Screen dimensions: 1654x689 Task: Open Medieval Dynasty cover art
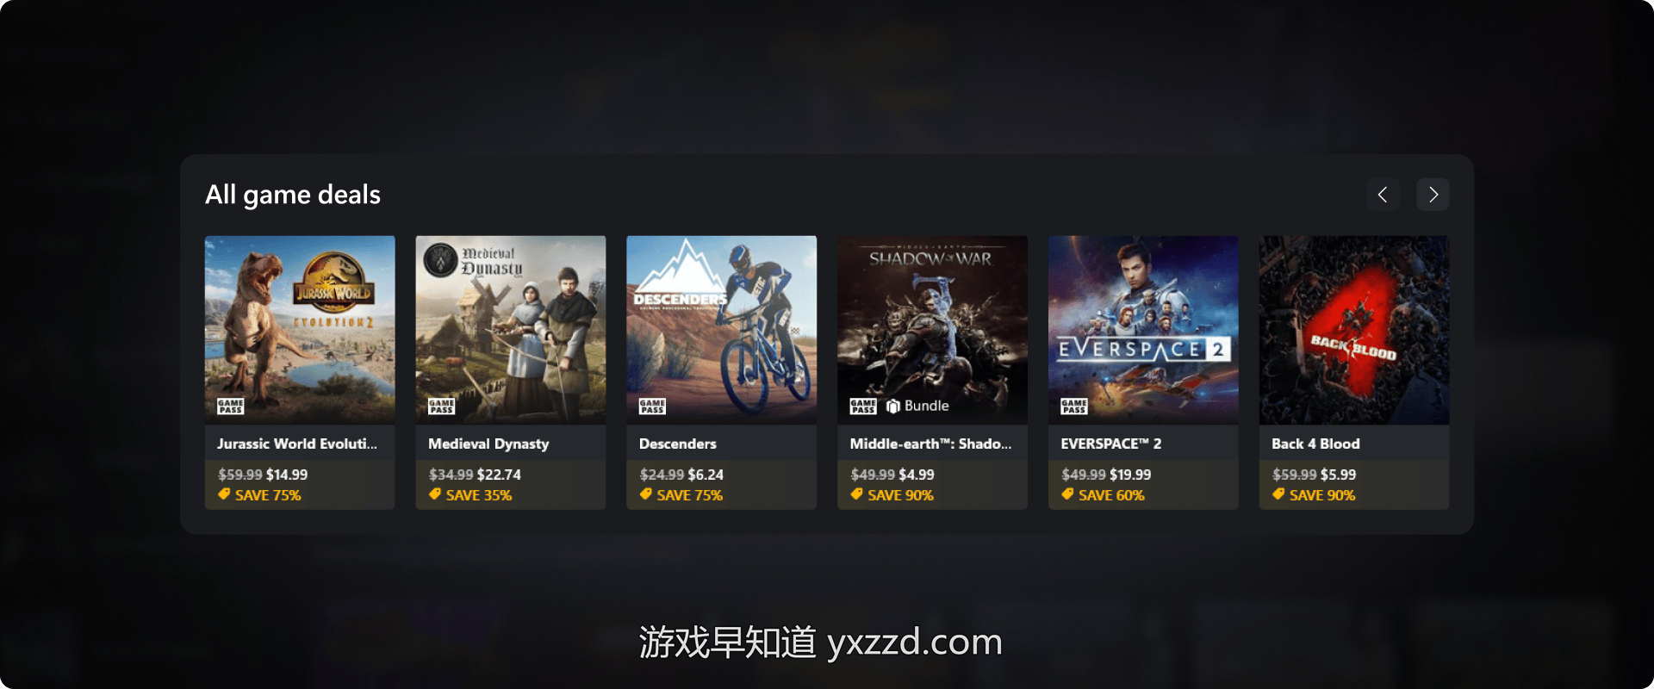(x=511, y=330)
